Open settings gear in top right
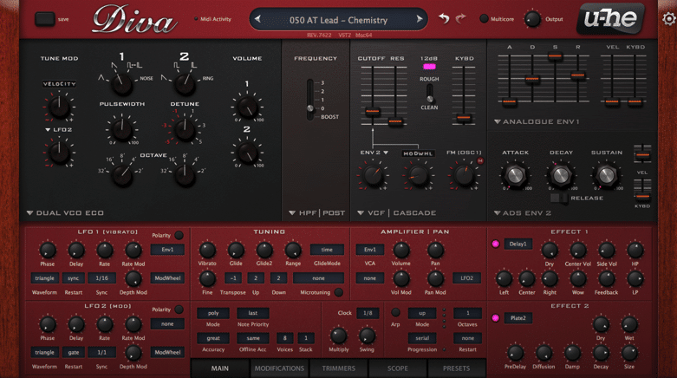The height and width of the screenshot is (378, 677). click(x=668, y=18)
